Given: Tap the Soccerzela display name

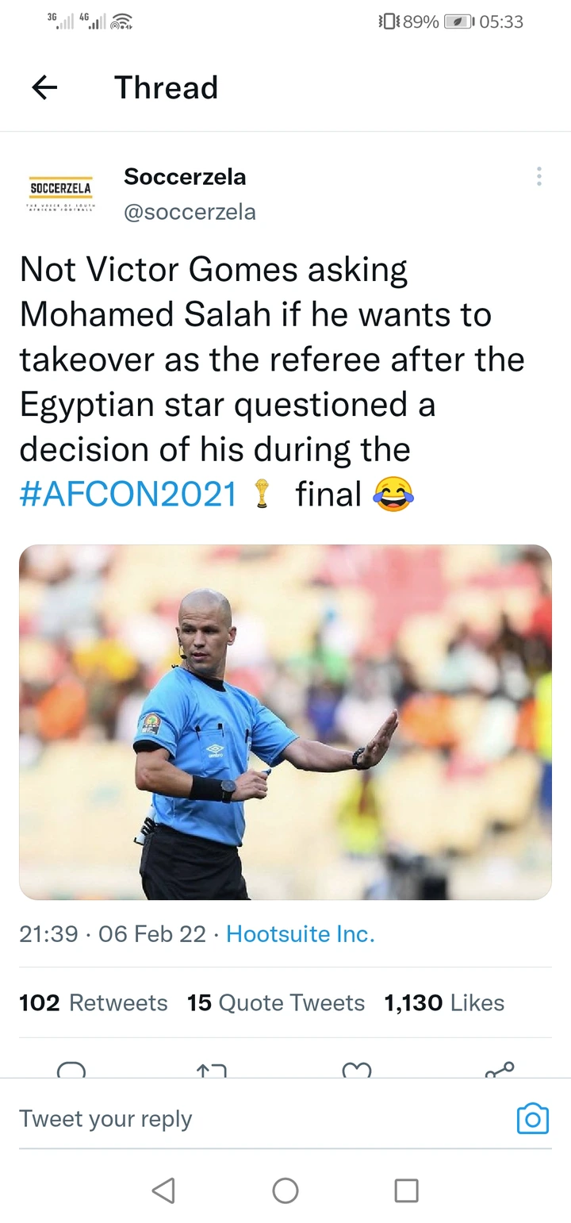Looking at the screenshot, I should click(185, 176).
